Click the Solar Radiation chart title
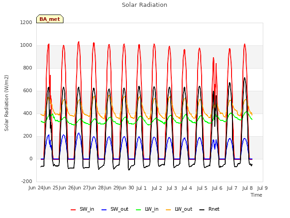Image resolution: width=290 pixels, height=218 pixels. tap(145, 5)
